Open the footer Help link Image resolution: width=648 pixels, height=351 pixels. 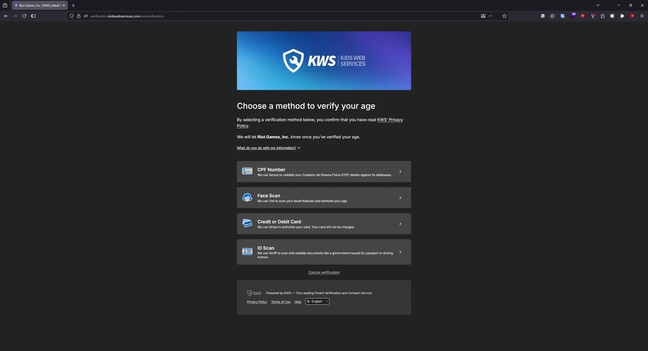298,302
